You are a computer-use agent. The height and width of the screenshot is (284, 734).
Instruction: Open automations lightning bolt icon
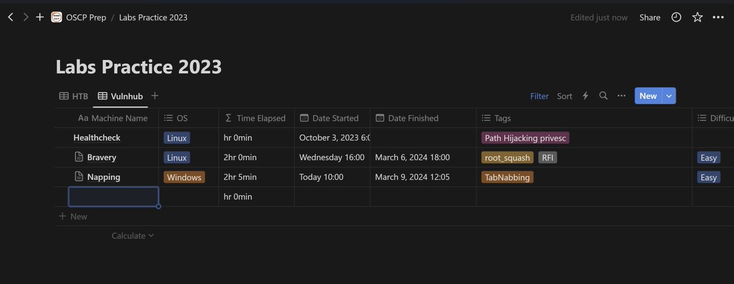585,96
